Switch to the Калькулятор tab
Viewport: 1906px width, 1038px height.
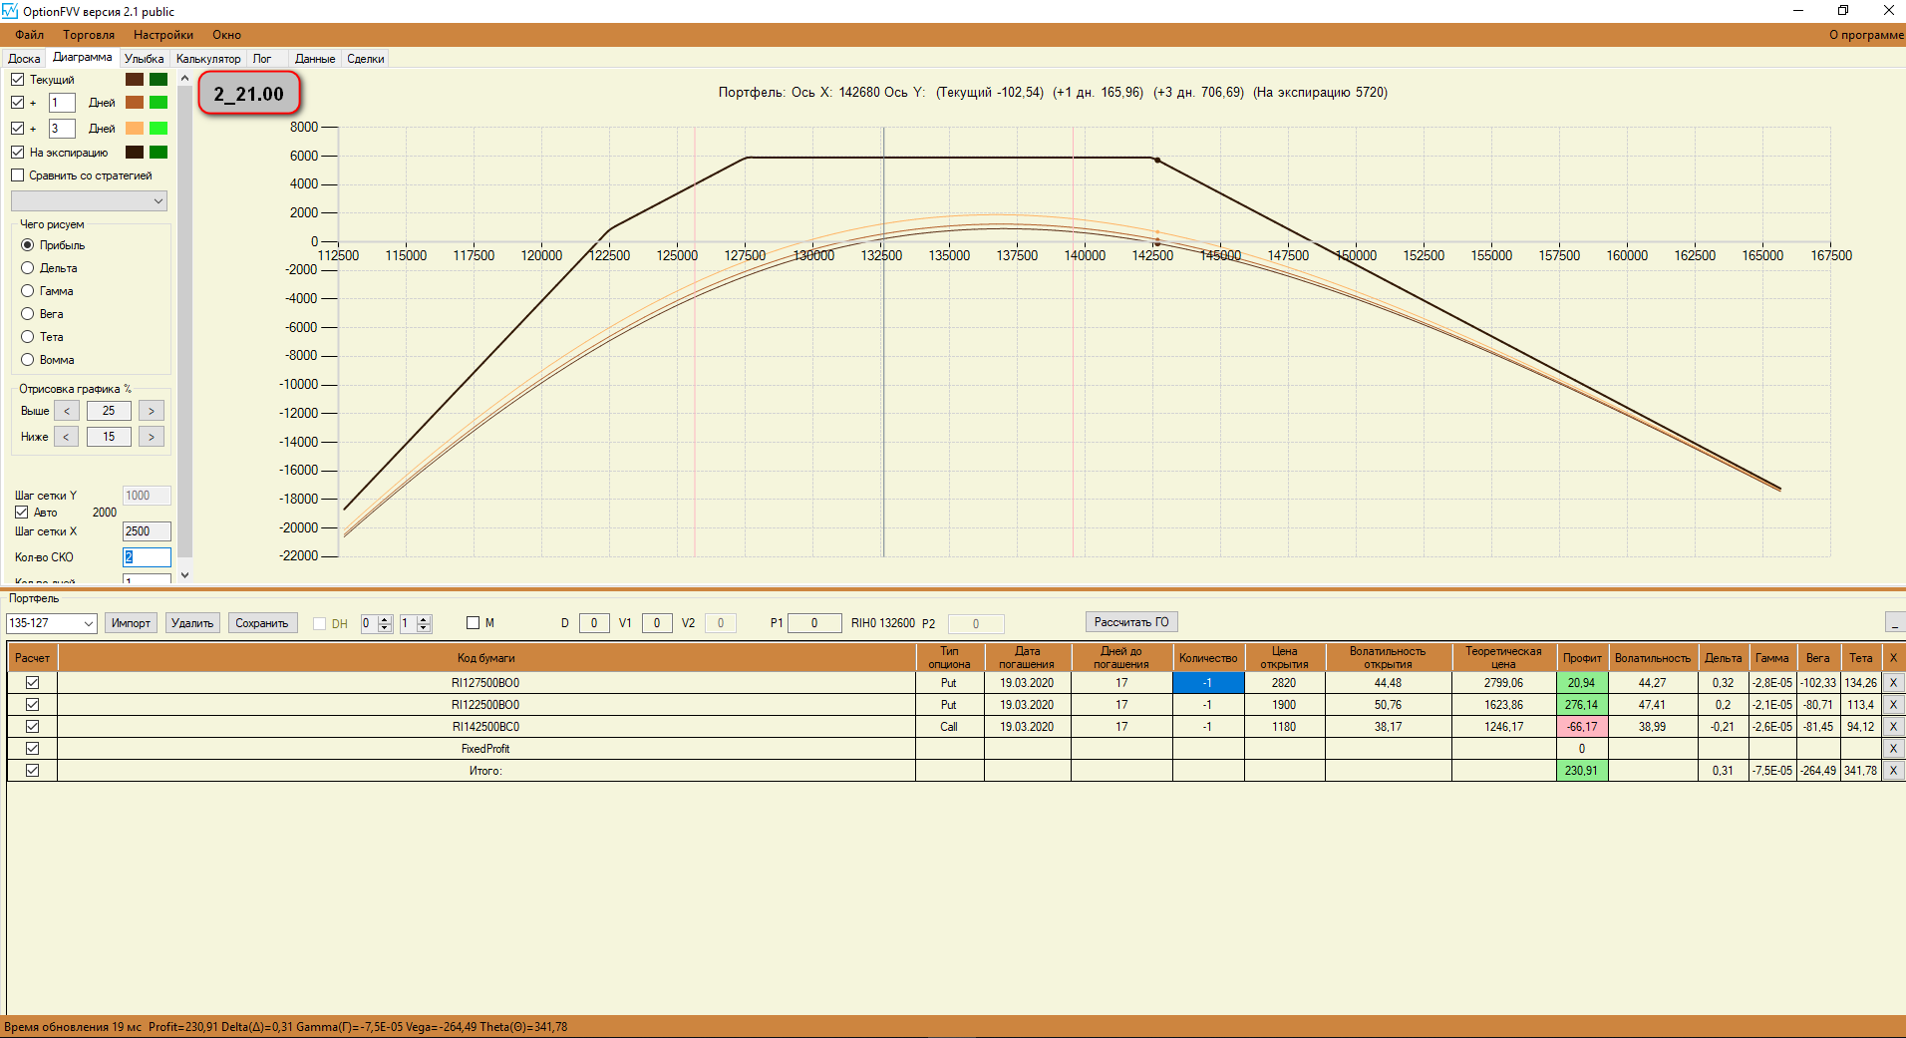[208, 59]
